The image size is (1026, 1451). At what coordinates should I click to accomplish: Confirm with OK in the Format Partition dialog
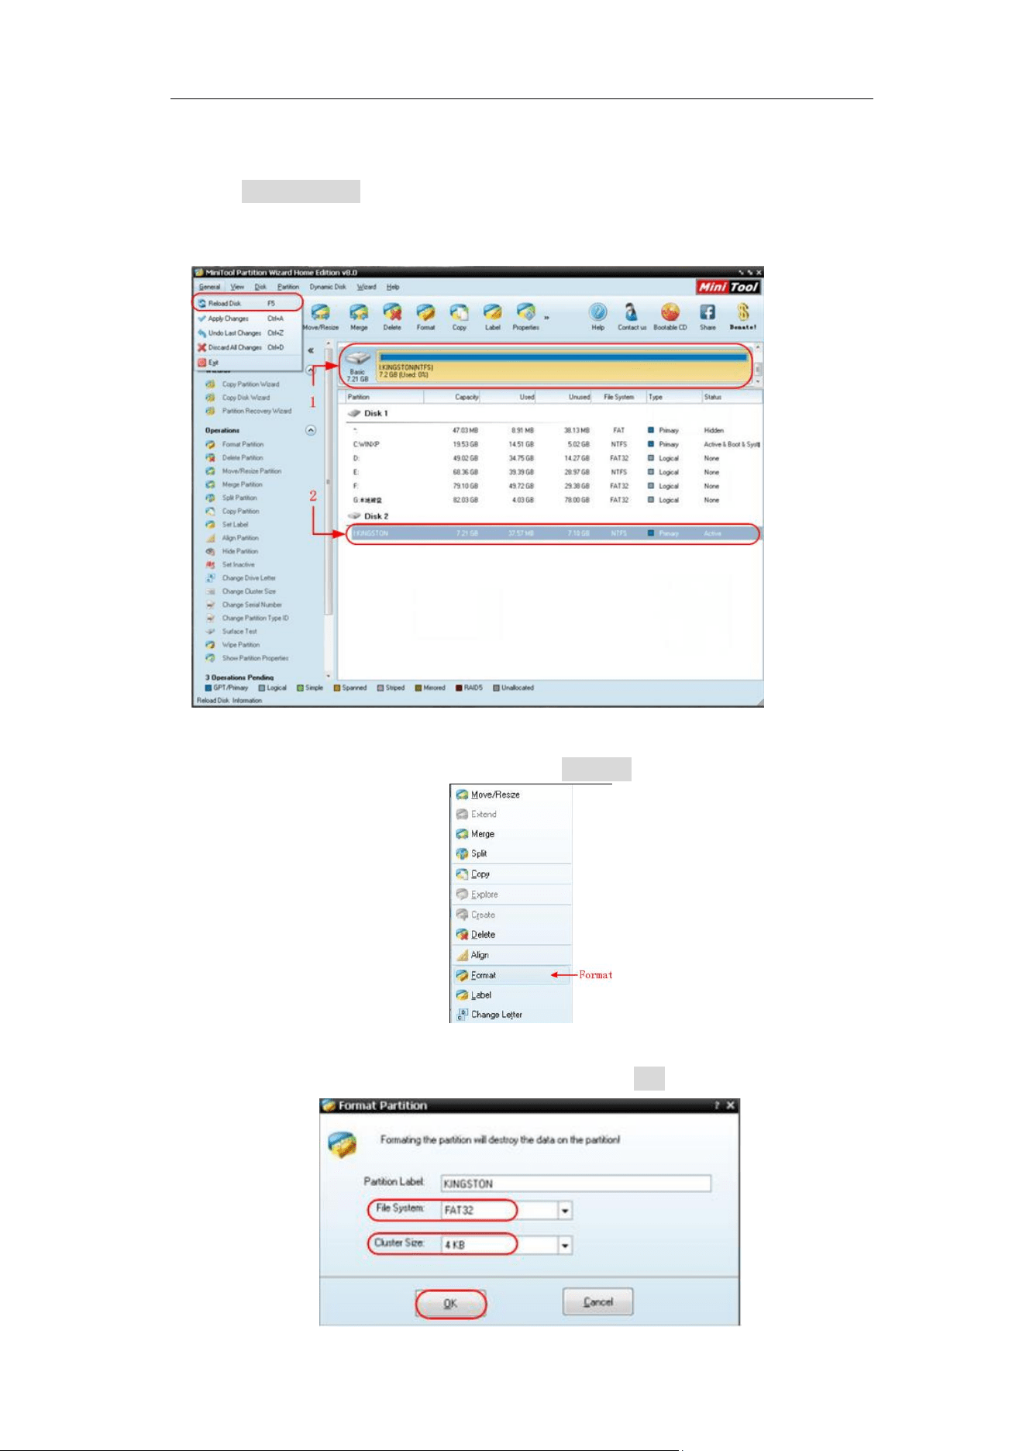tap(451, 1304)
